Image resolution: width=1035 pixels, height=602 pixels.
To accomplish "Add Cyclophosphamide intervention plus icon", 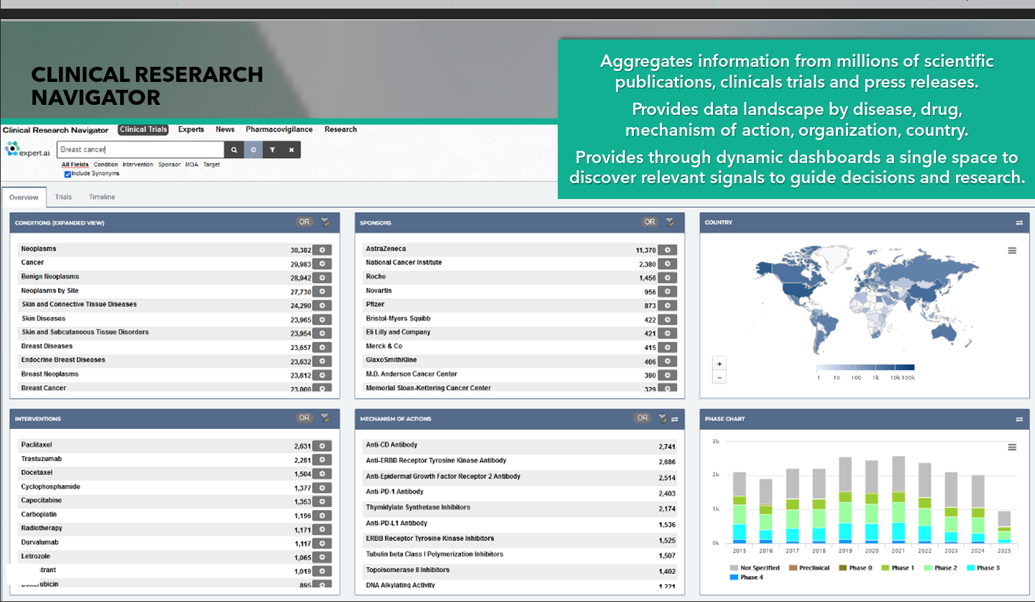I will pos(322,488).
